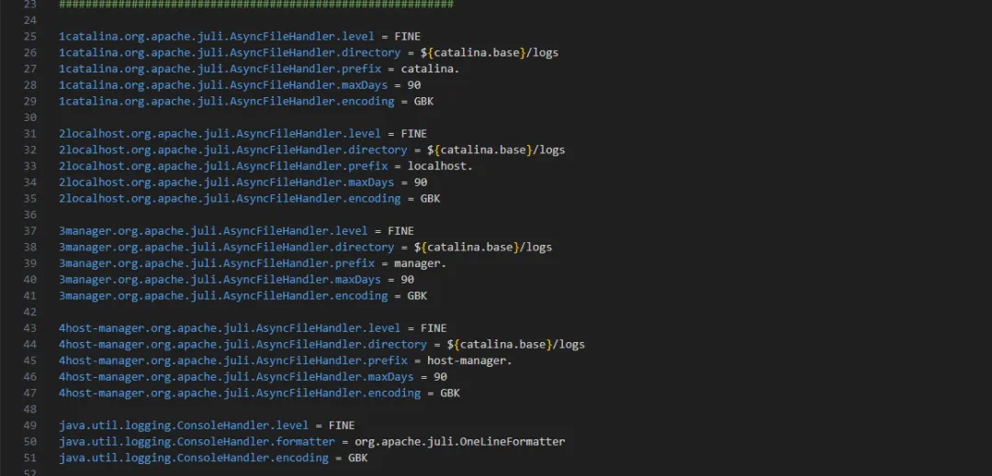Click the 1catalina AsyncFileHandler.encoding key

click(x=227, y=101)
